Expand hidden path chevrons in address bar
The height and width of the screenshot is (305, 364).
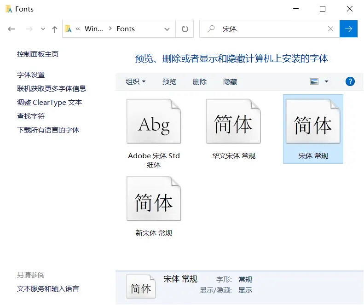tap(78, 29)
